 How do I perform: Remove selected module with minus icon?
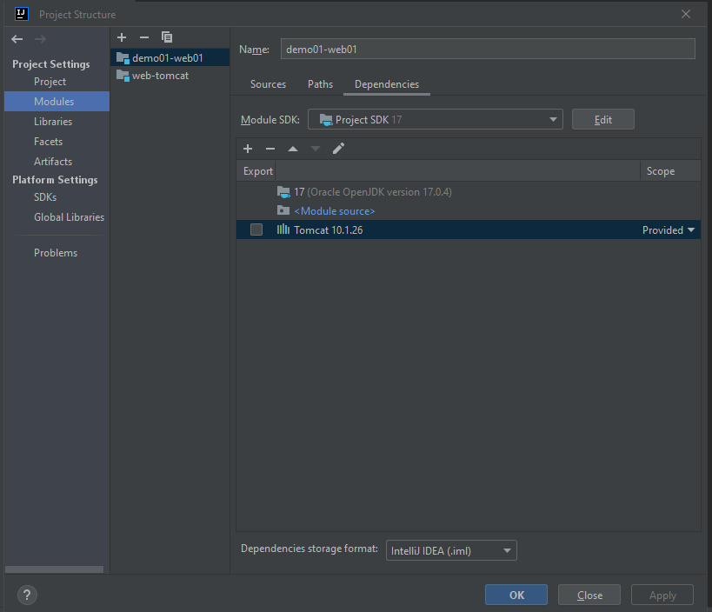click(x=144, y=37)
